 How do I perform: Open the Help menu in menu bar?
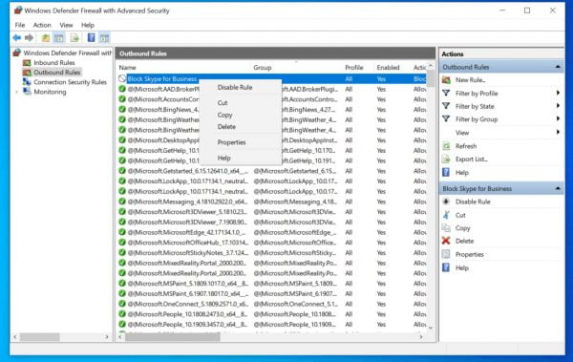[88, 25]
